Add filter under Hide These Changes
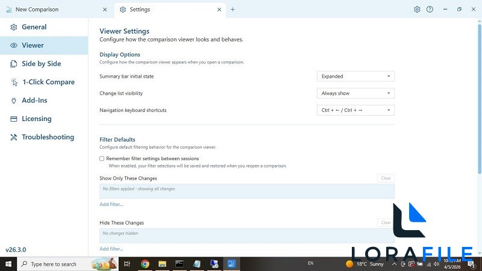482x271 pixels. pyautogui.click(x=111, y=249)
